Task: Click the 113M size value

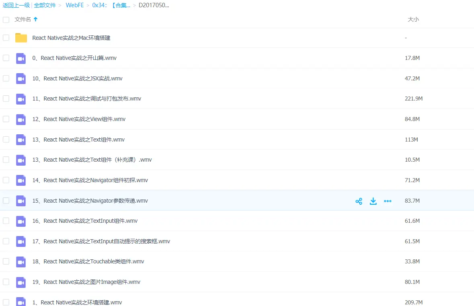Action: point(411,140)
